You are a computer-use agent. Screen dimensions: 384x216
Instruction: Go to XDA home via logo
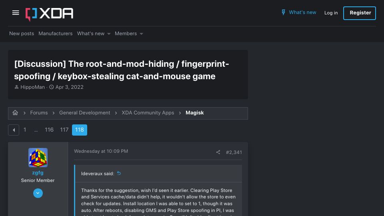(x=49, y=14)
